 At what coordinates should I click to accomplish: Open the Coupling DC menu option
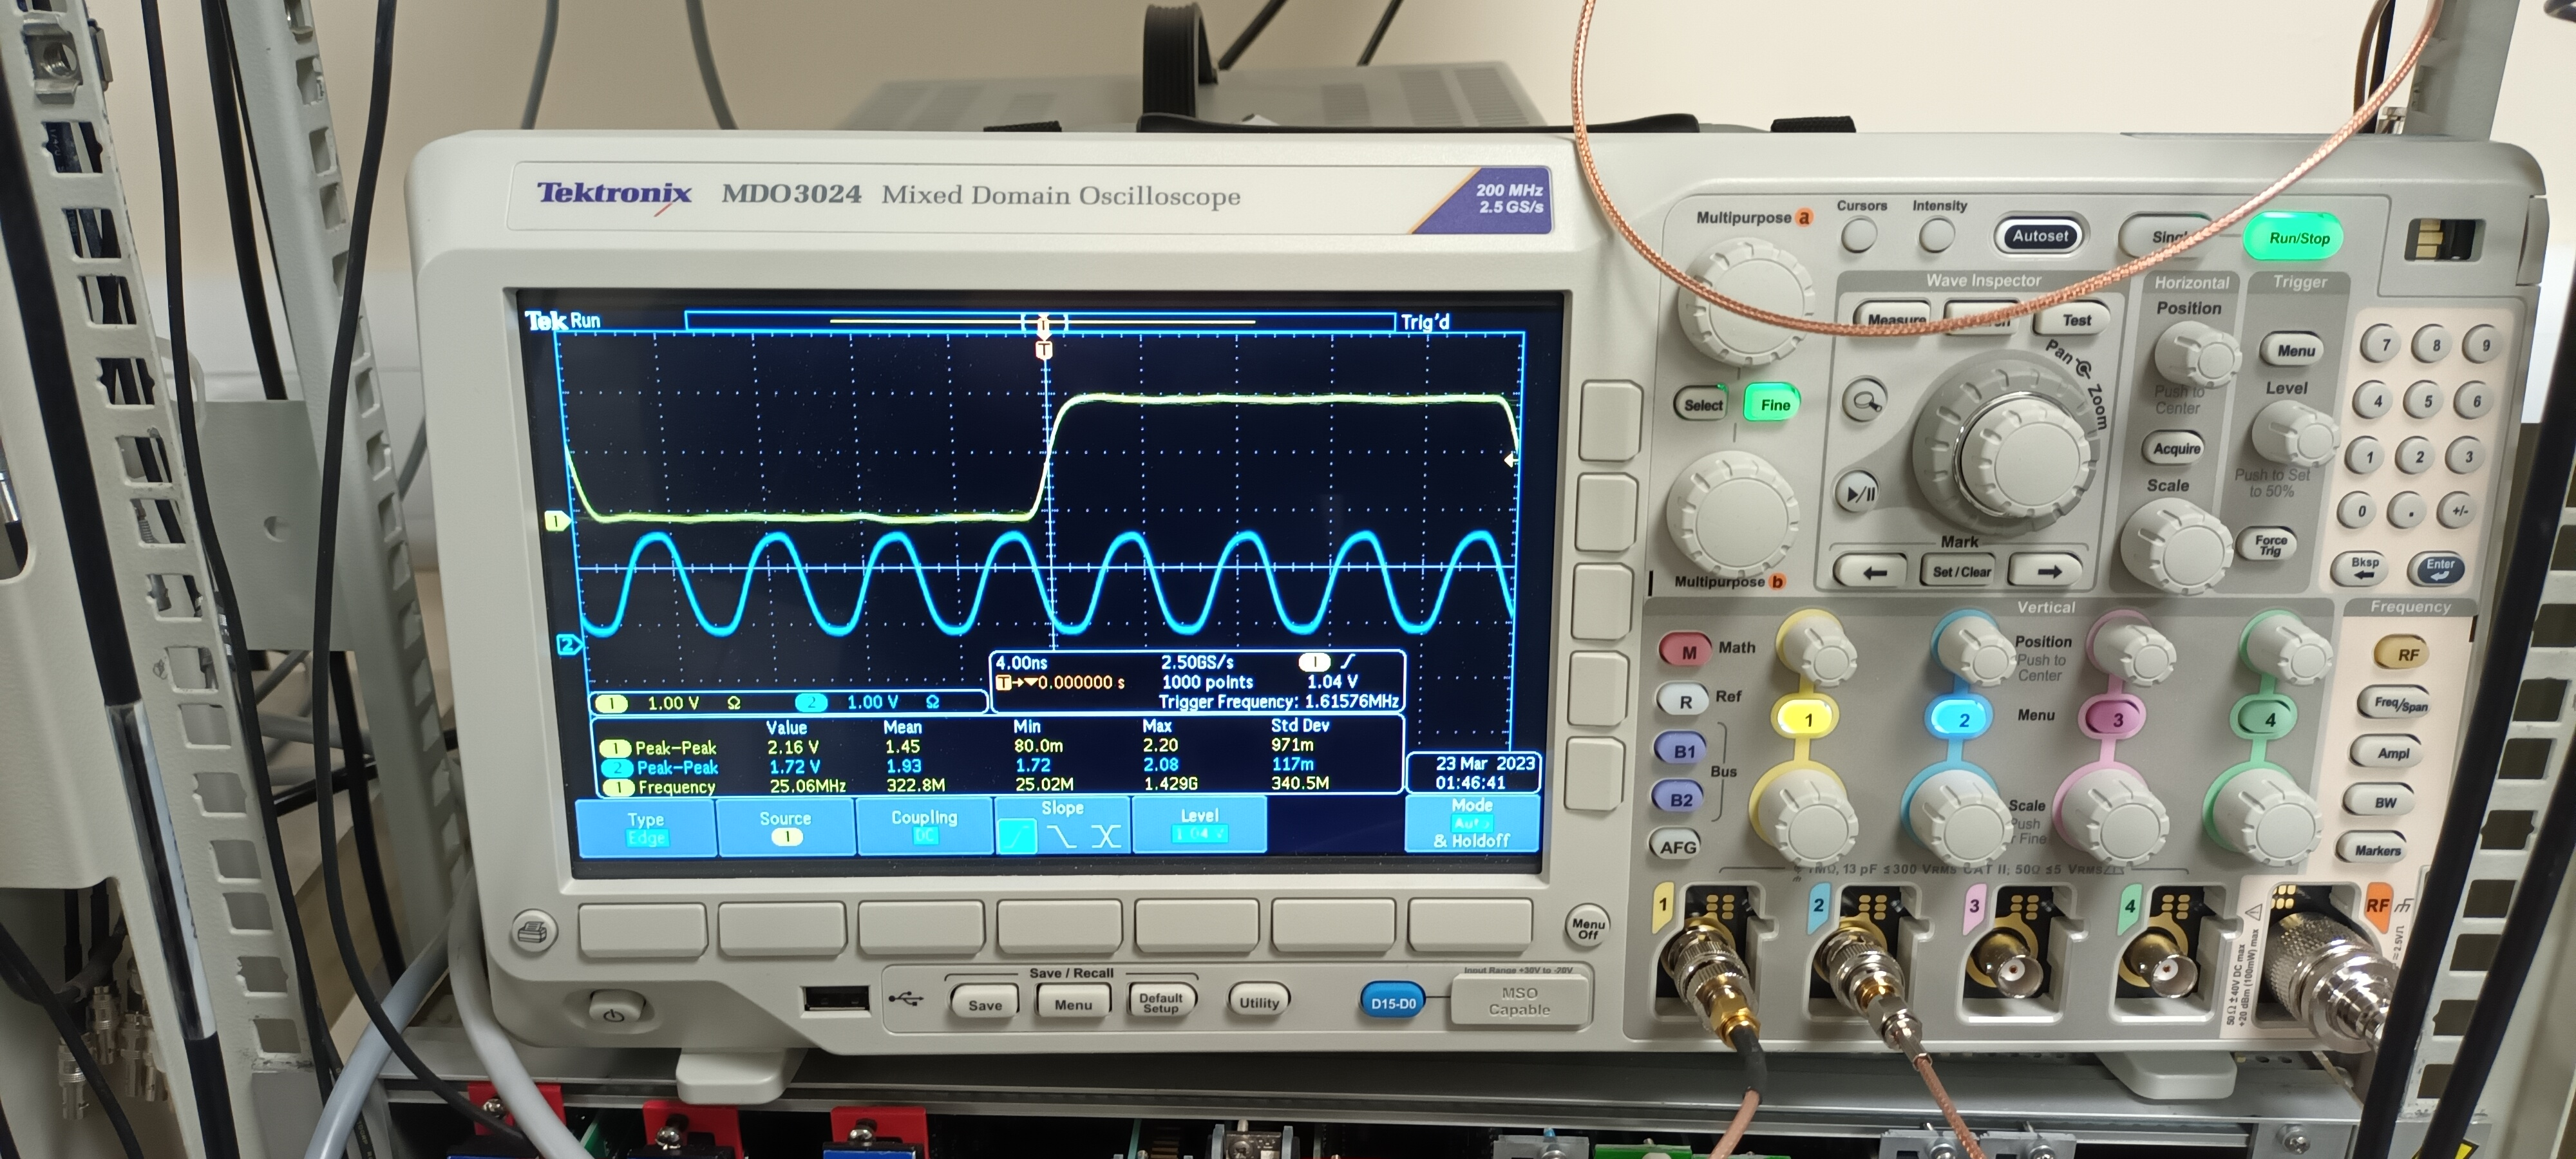(x=924, y=826)
